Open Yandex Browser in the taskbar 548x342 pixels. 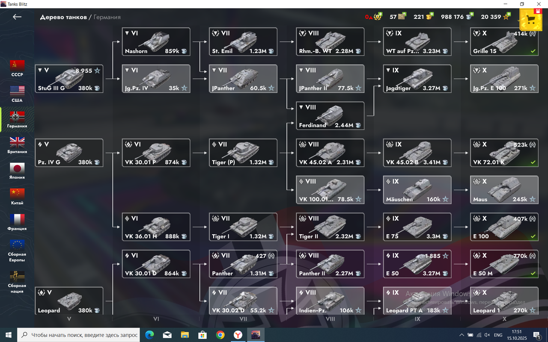[x=238, y=335]
